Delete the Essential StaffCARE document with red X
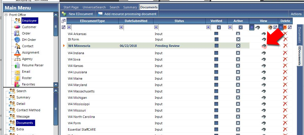Viewport: 304px width, 135px height. (285, 129)
